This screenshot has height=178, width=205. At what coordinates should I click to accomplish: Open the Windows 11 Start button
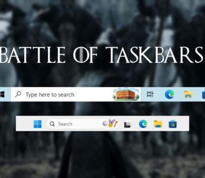pyautogui.click(x=38, y=124)
